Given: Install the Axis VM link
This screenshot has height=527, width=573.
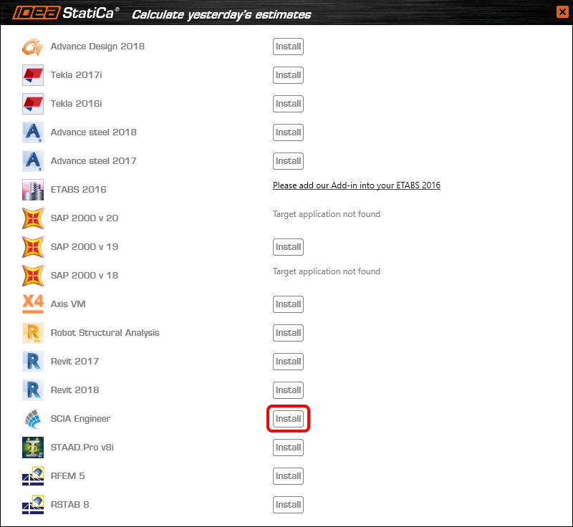Looking at the screenshot, I should (x=288, y=304).
